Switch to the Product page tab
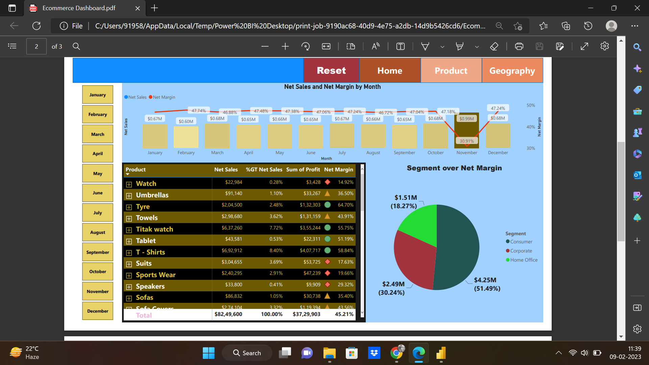Image resolution: width=649 pixels, height=365 pixels. click(x=451, y=70)
